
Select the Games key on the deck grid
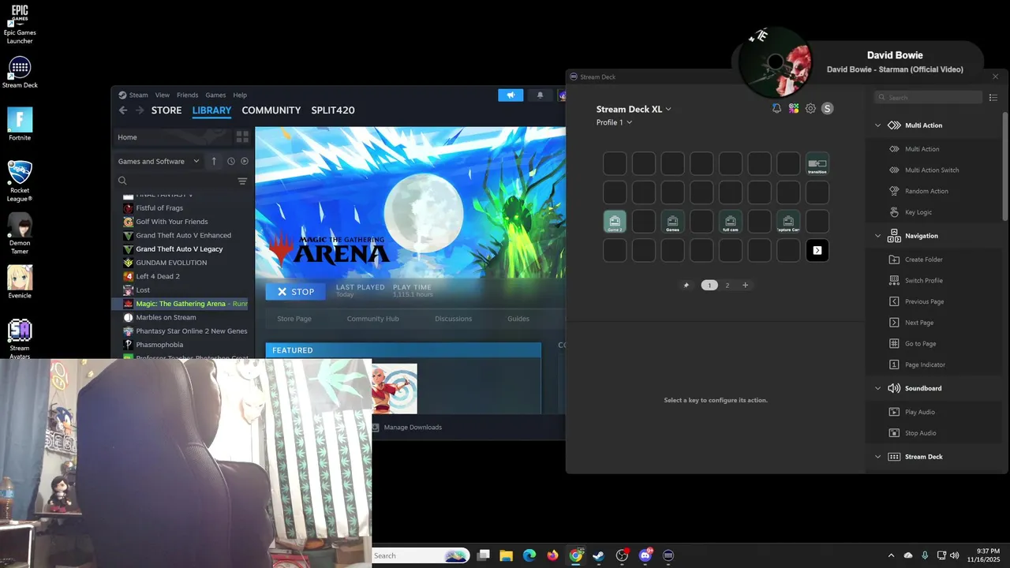(672, 222)
